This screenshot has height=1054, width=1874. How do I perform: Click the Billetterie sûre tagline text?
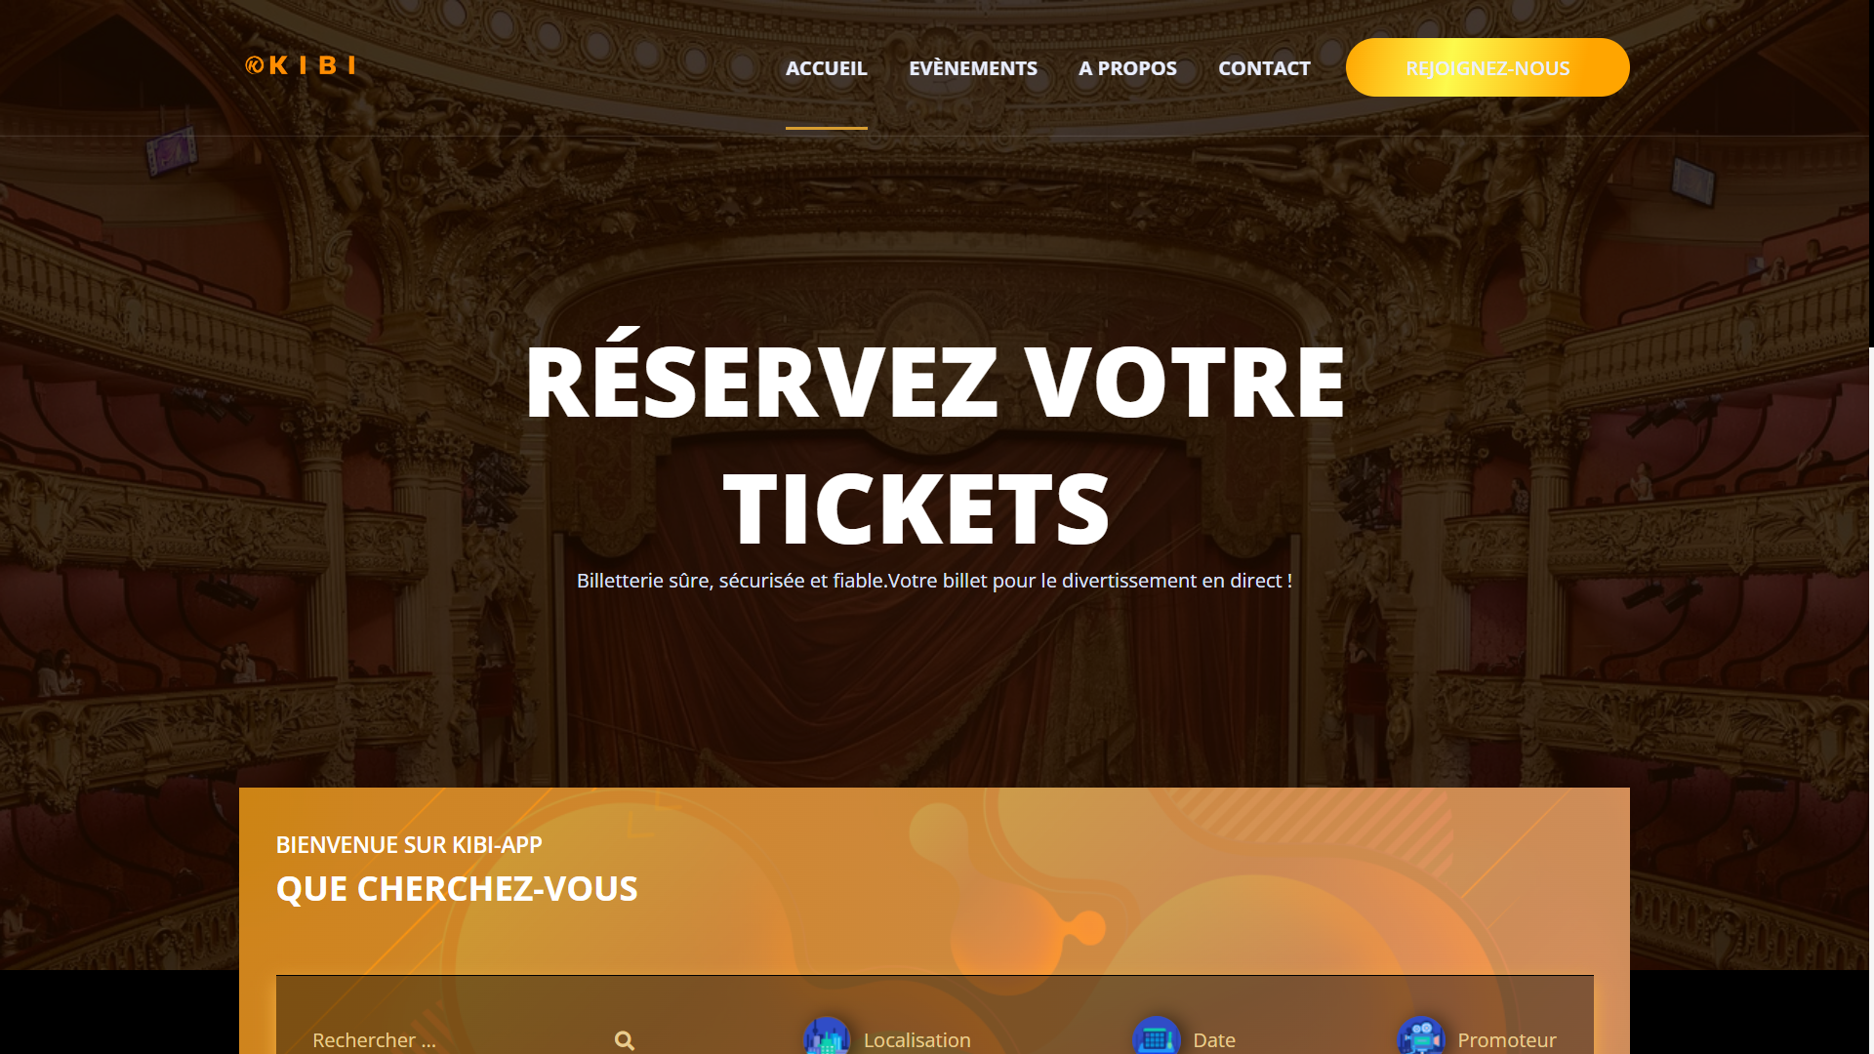click(x=934, y=581)
